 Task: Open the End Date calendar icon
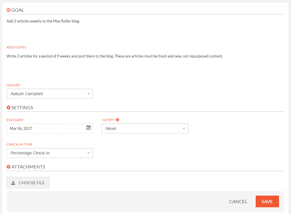point(88,128)
